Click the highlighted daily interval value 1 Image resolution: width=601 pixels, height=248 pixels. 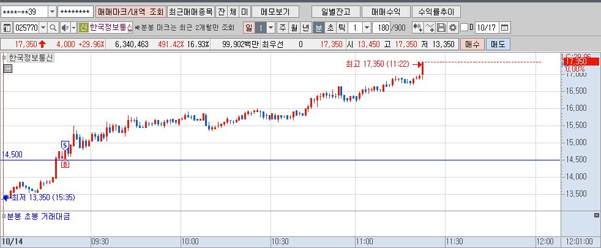pyautogui.click(x=261, y=28)
